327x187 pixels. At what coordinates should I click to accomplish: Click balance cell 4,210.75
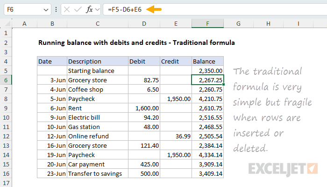(x=208, y=99)
